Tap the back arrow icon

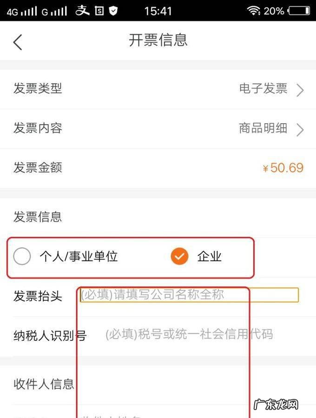(x=18, y=42)
